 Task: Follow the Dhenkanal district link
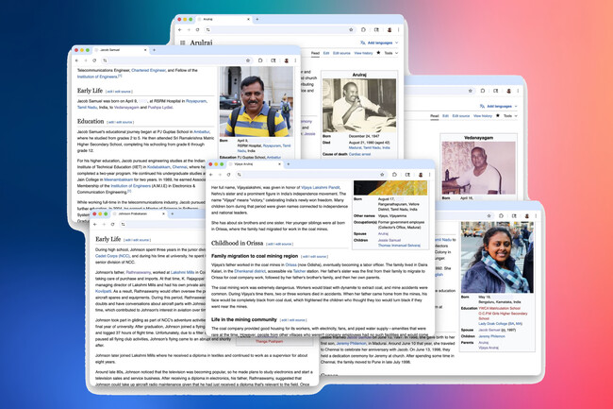250,271
